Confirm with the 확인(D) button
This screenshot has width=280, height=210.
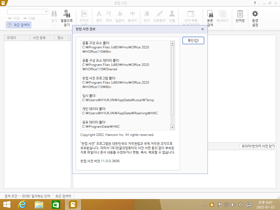tap(193, 40)
